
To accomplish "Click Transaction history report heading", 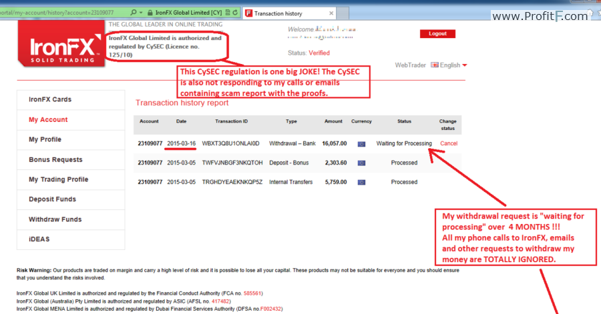I will (x=182, y=103).
